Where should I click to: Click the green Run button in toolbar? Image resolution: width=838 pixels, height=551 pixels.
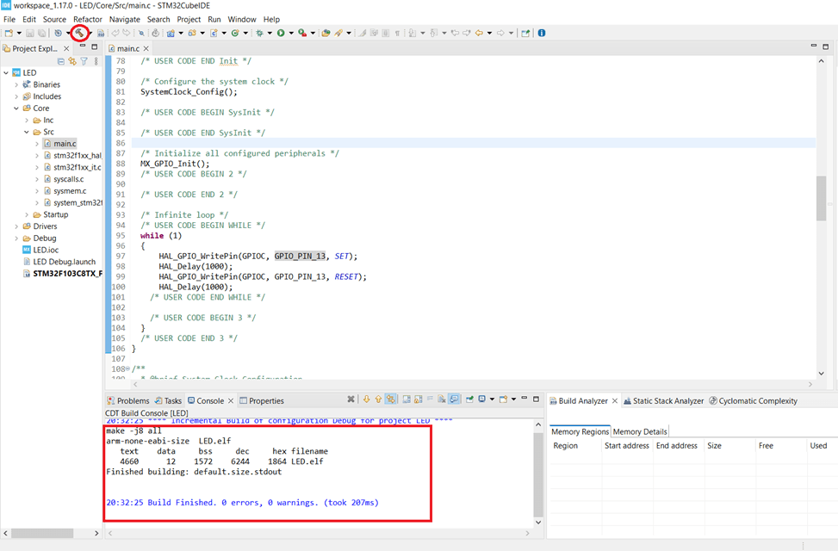(280, 33)
